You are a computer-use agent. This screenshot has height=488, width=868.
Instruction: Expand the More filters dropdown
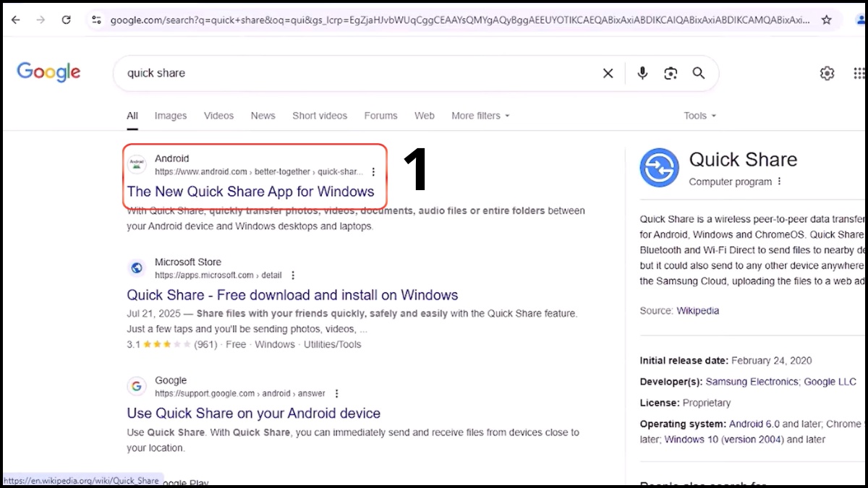click(480, 116)
